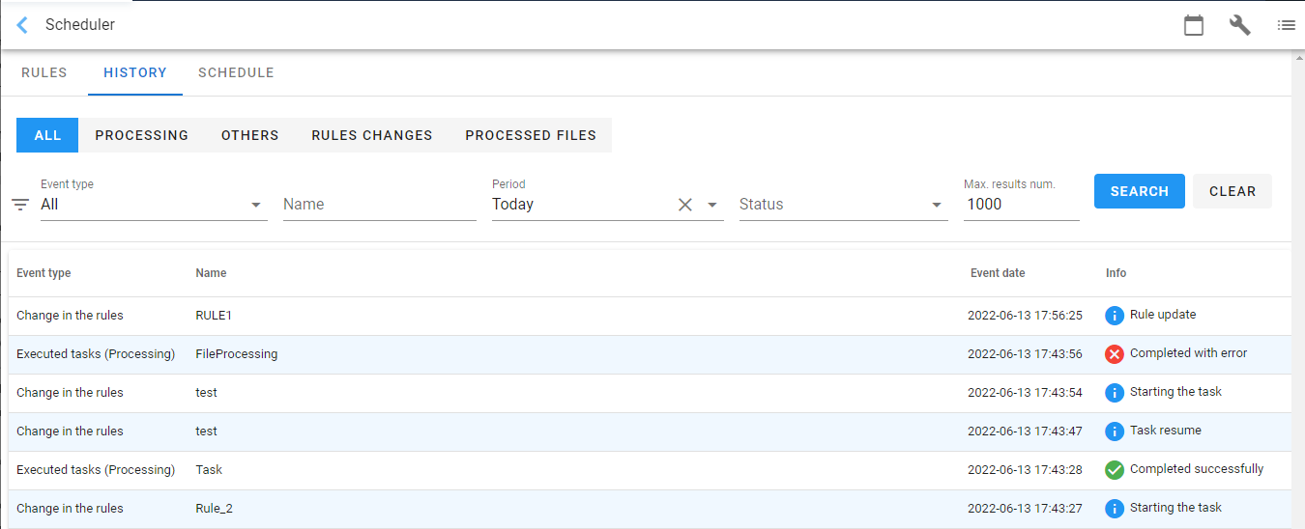1305x529 pixels.
Task: Select the Rule_2 name cell
Action: point(214,509)
